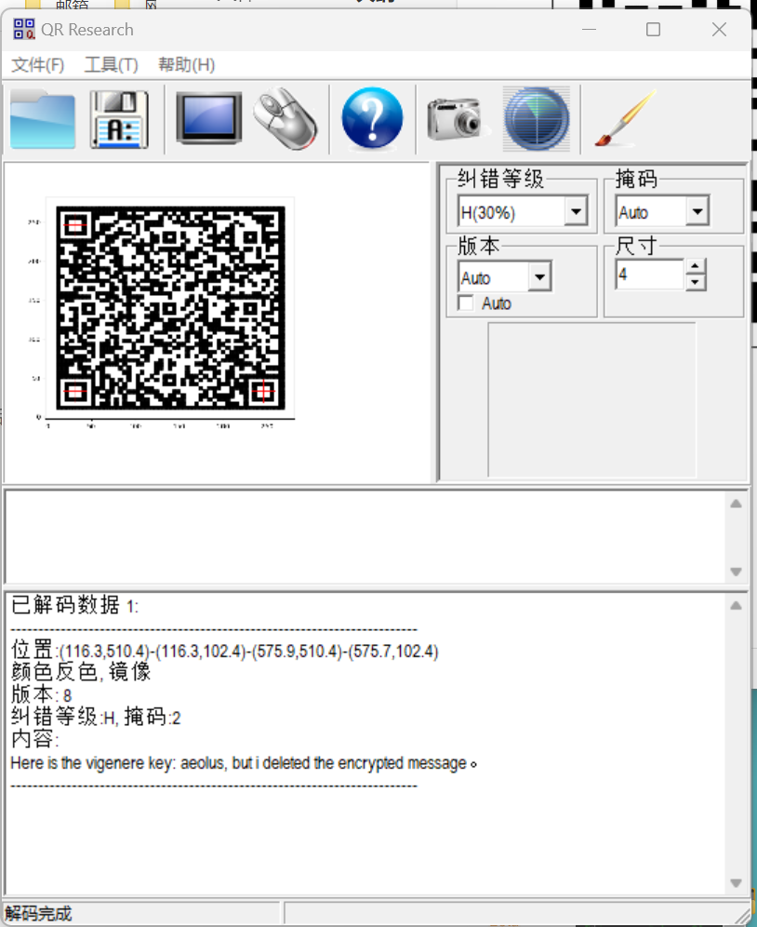This screenshot has width=757, height=927.
Task: Open file with the blue folder icon
Action: coord(43,119)
